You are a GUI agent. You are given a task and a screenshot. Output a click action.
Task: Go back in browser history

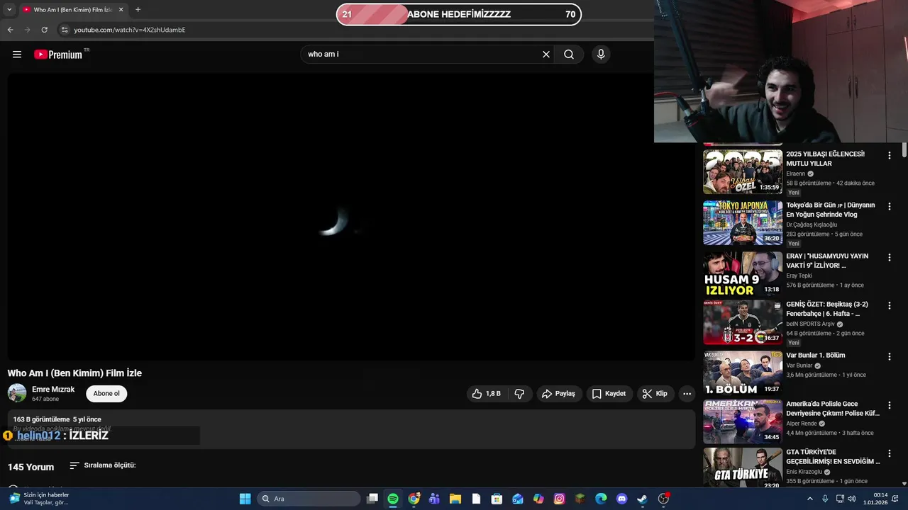[x=10, y=30]
